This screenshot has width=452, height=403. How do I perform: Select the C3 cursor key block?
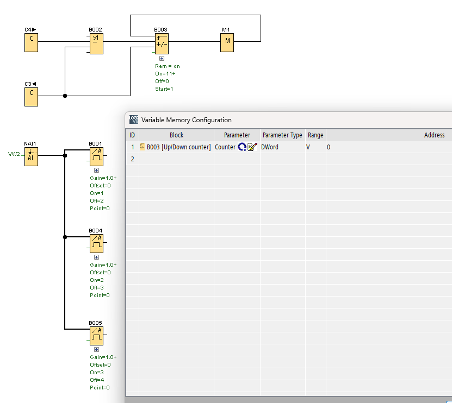(x=31, y=96)
